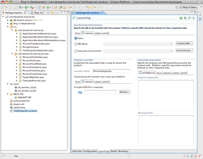The image size is (203, 159).
Task: Click the Browse... button for ICNS file
Action: [125, 92]
